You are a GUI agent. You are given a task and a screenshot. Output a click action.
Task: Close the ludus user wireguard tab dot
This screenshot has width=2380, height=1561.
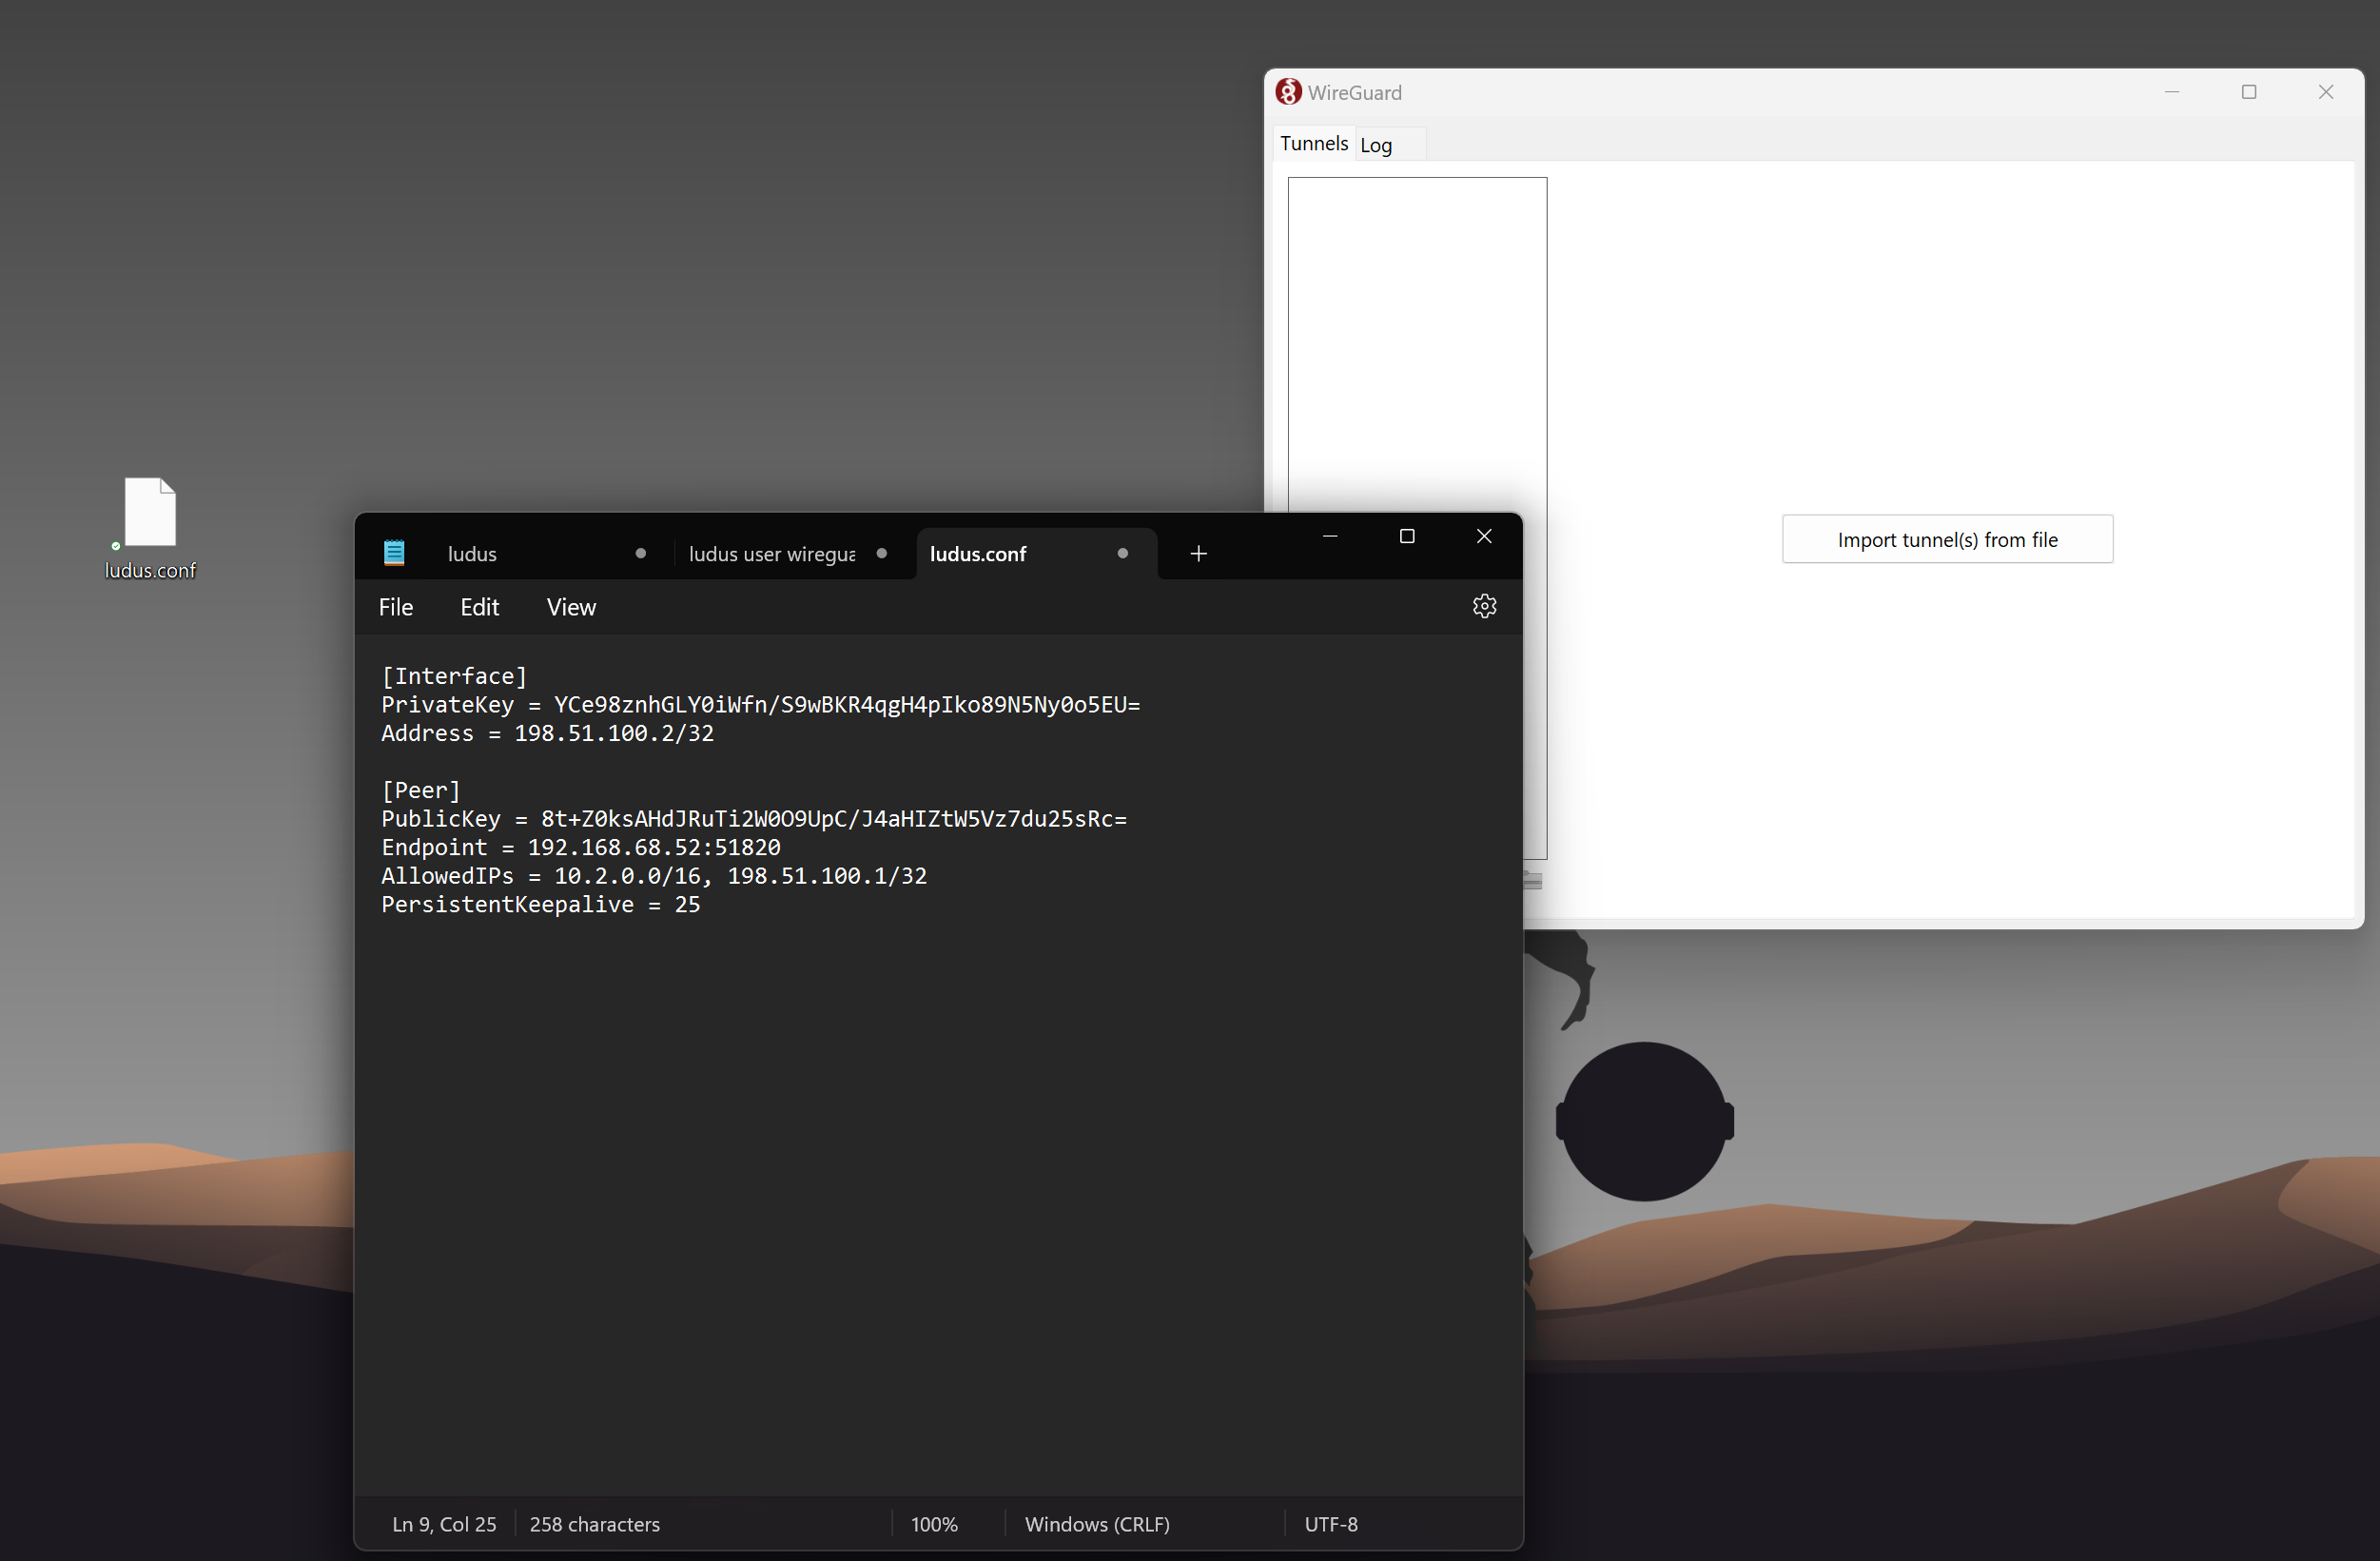(x=881, y=554)
